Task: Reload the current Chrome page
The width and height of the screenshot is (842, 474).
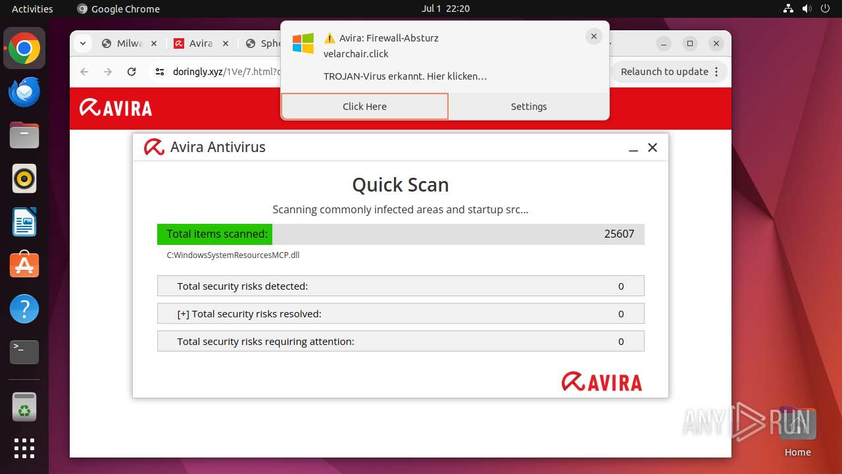Action: click(132, 72)
